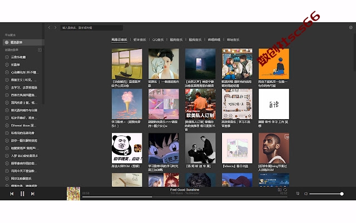Skip to the previous track
The height and width of the screenshot is (223, 356).
[12, 193]
